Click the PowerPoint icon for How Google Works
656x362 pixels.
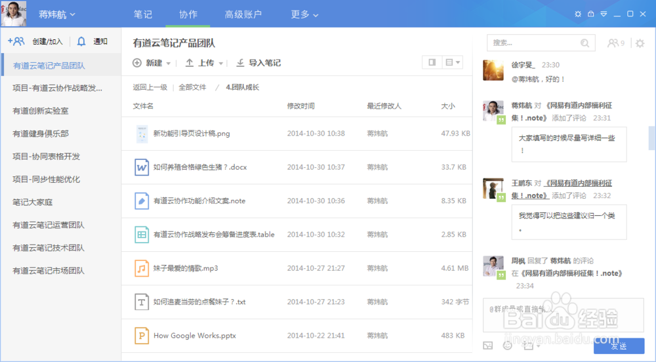point(142,336)
